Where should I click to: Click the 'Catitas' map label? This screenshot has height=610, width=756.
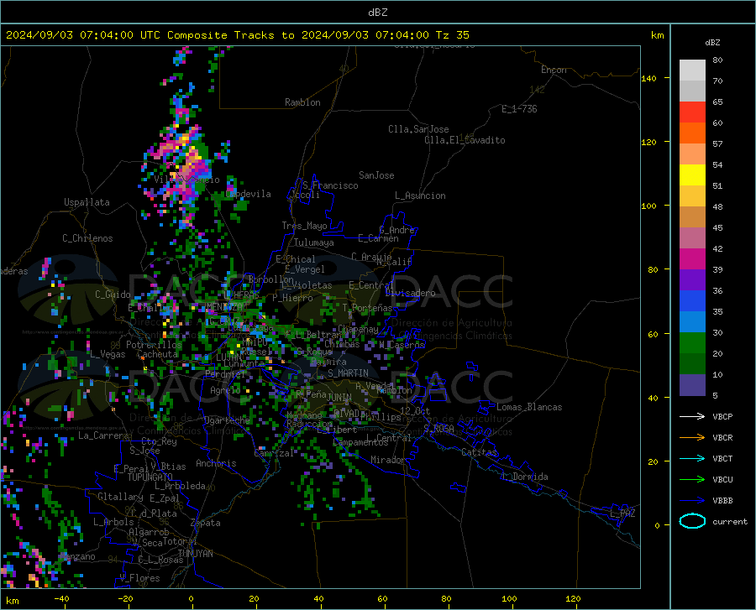point(479,452)
